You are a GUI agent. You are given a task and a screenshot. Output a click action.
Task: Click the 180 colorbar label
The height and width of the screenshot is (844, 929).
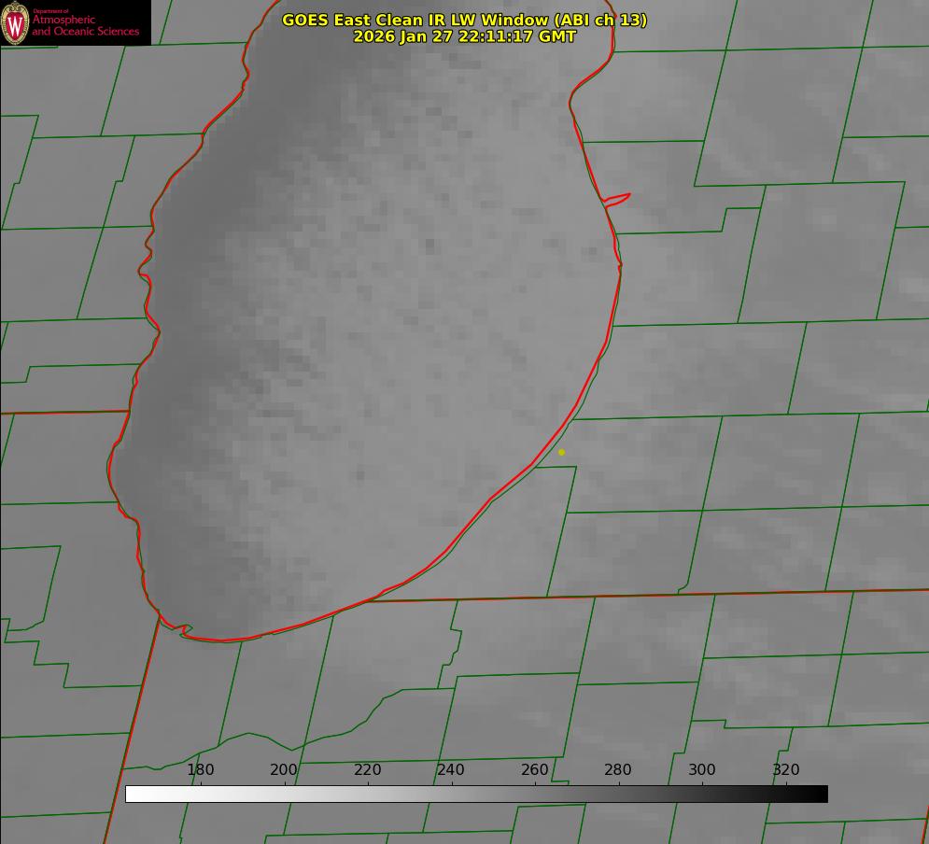[200, 769]
